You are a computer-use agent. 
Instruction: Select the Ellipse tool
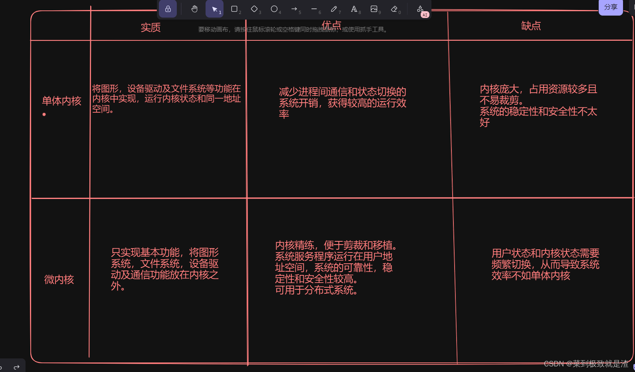click(x=274, y=9)
